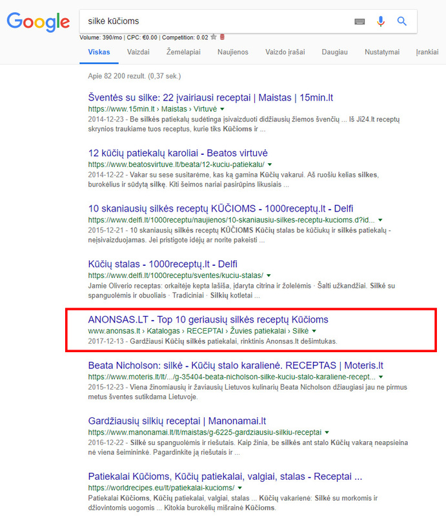The image size is (446, 516).
Task: Open '12 kūčių patiekalų karoliai' result
Action: point(178,153)
